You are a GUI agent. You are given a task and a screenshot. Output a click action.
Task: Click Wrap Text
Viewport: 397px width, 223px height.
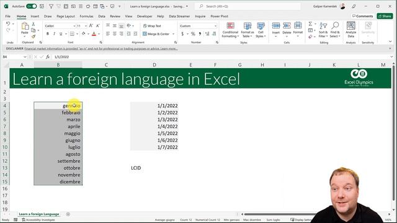(152, 26)
